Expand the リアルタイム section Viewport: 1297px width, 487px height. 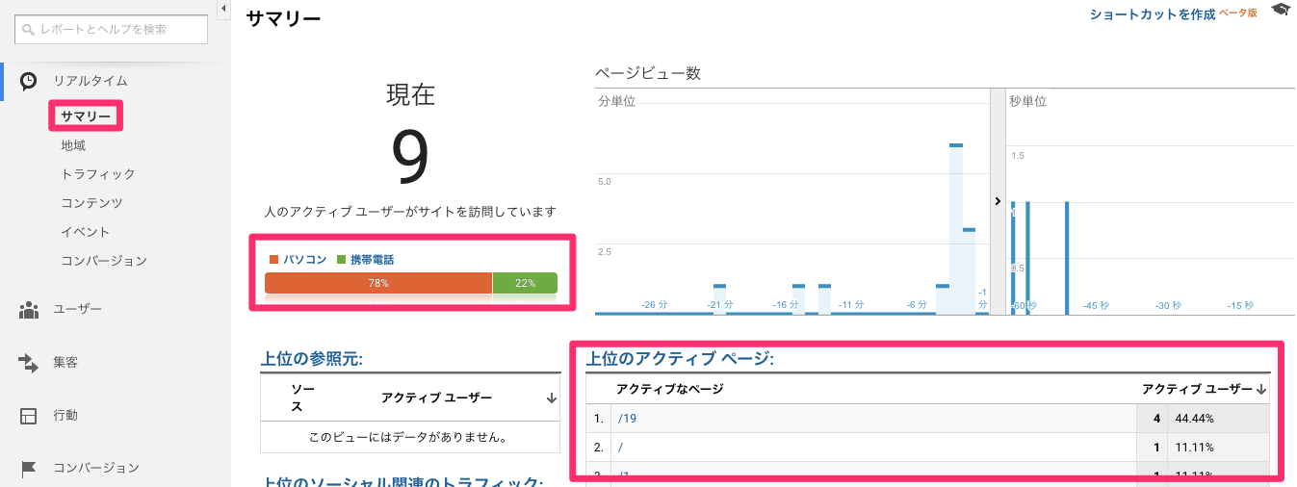click(91, 81)
